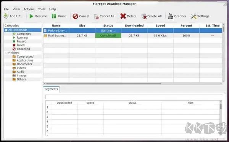Click the Fedora-Live file icon

[45, 30]
